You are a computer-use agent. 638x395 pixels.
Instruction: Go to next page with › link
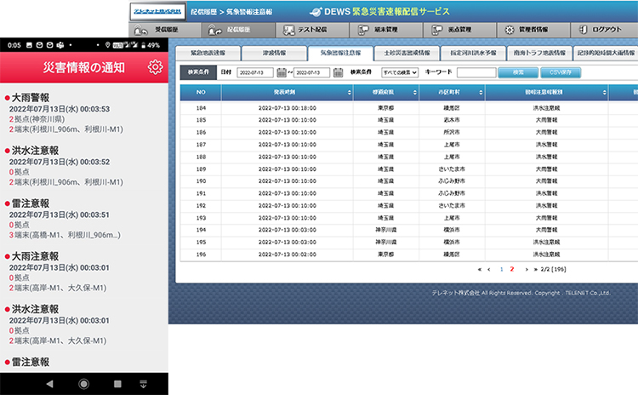[x=527, y=269]
